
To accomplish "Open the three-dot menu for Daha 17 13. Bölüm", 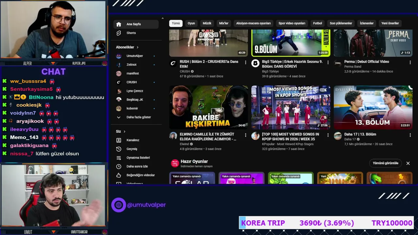I will coord(410,135).
